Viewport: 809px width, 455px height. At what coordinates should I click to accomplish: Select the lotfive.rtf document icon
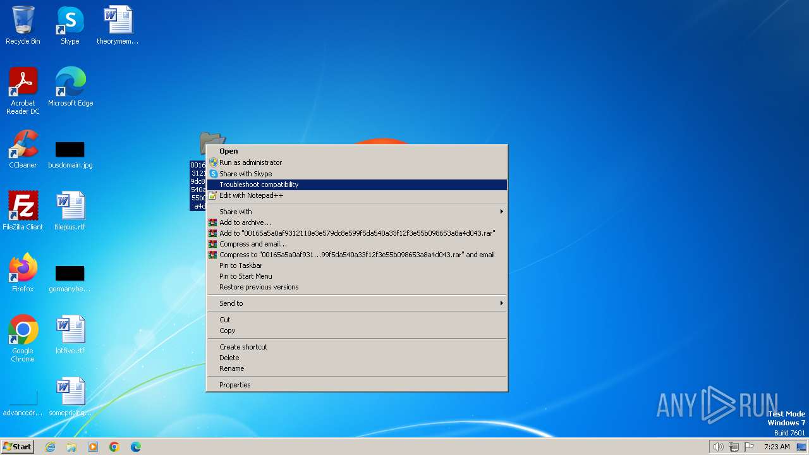click(x=70, y=335)
